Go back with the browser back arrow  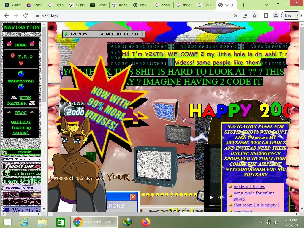tap(7, 15)
